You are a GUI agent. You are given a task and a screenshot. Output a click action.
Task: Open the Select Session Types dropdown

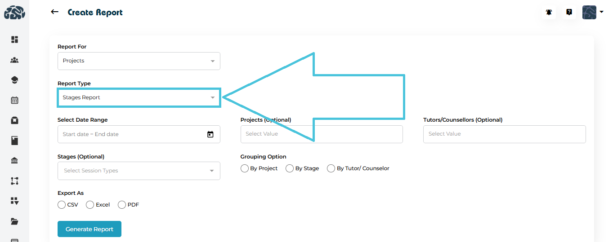tap(139, 171)
